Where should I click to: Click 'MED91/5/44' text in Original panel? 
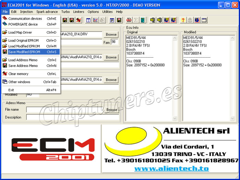click(x=136, y=38)
